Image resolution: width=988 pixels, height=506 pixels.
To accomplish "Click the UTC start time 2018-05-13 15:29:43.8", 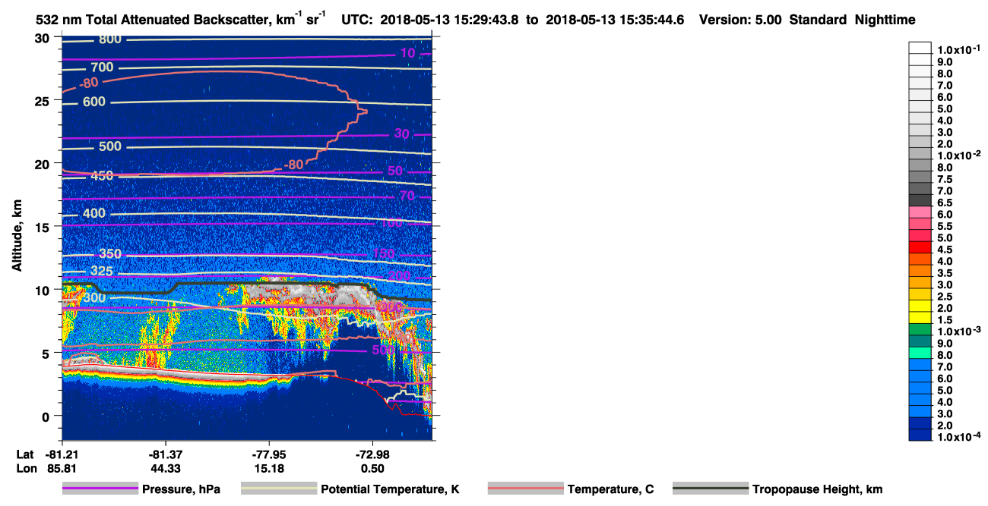I will tap(451, 20).
